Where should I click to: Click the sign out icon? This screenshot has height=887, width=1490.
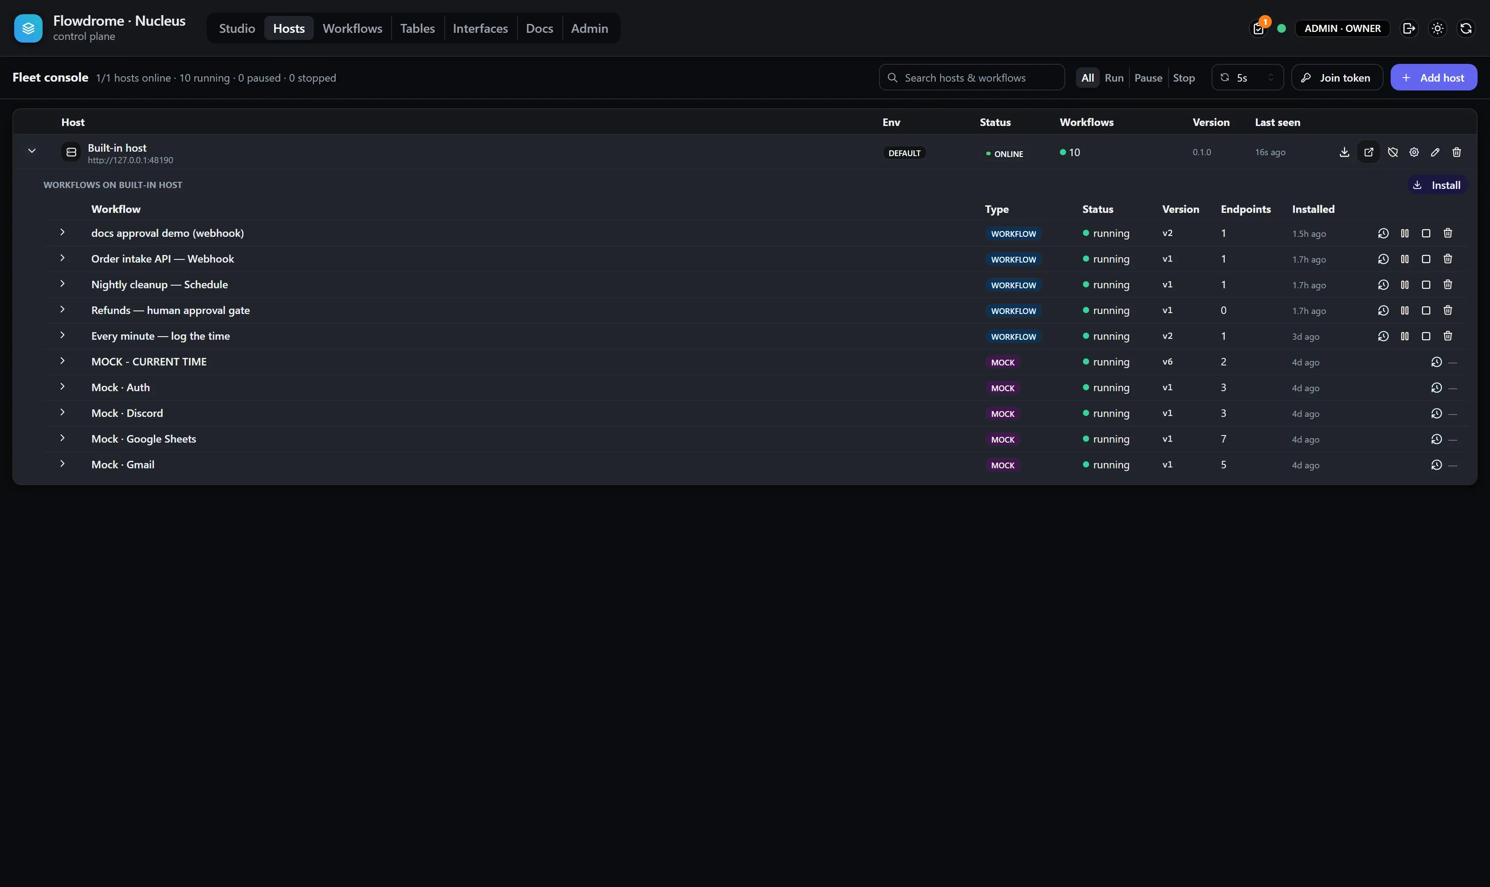pyautogui.click(x=1409, y=29)
